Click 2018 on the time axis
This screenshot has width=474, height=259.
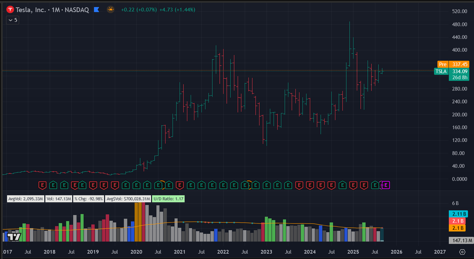click(49, 251)
